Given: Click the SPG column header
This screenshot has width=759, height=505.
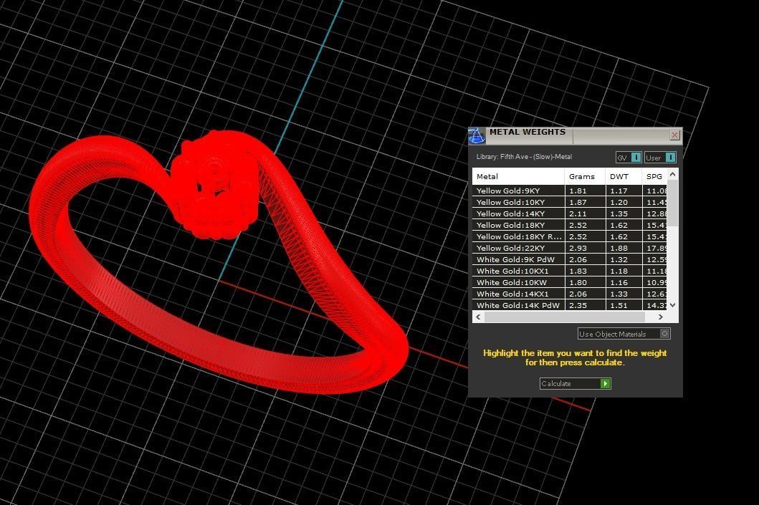Looking at the screenshot, I should pos(654,176).
